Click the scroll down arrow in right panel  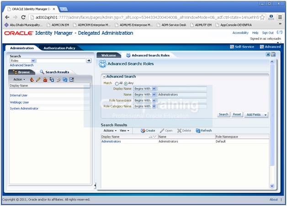coord(272,186)
